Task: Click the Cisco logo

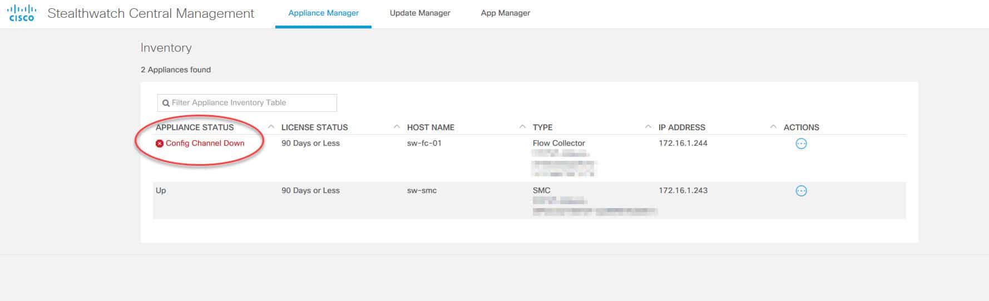Action: [x=22, y=13]
